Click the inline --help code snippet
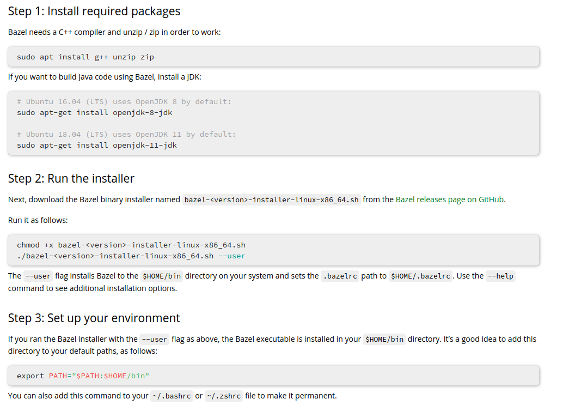 (x=500, y=276)
